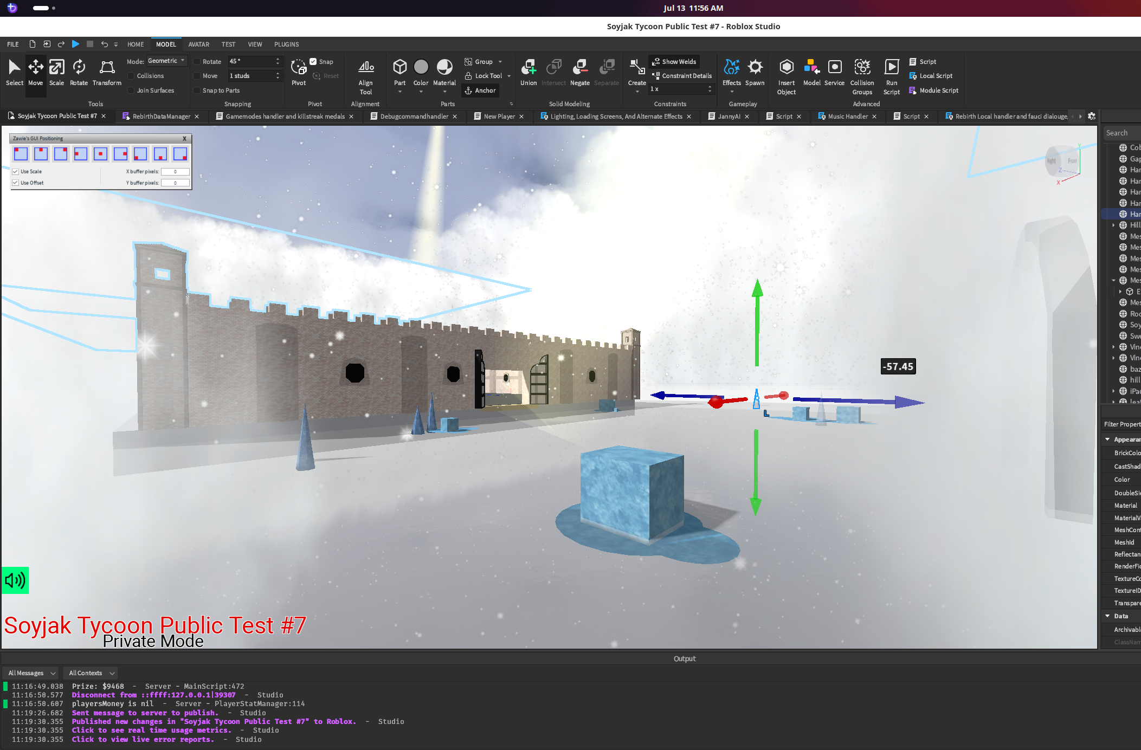Click the audio speaker icon in viewport
This screenshot has height=750, width=1141.
[15, 580]
